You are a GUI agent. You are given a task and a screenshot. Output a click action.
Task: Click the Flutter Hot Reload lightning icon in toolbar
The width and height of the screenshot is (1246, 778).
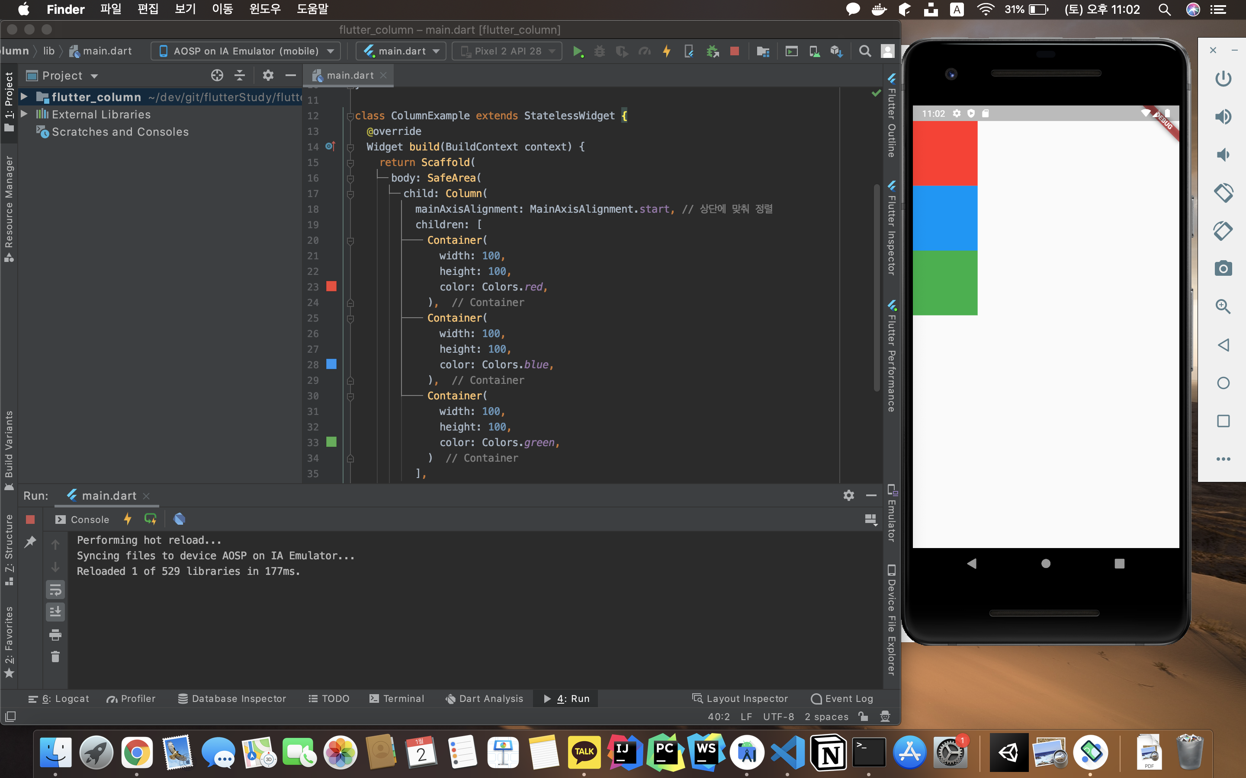tap(667, 51)
